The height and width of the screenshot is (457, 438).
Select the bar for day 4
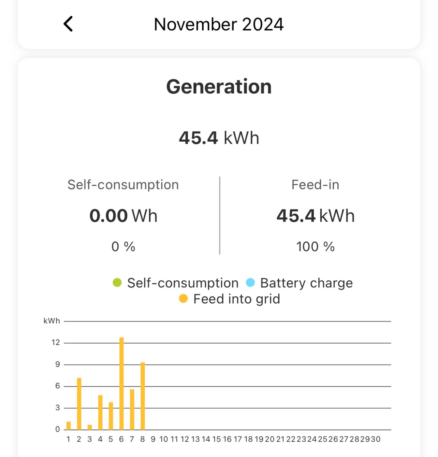[x=100, y=412]
